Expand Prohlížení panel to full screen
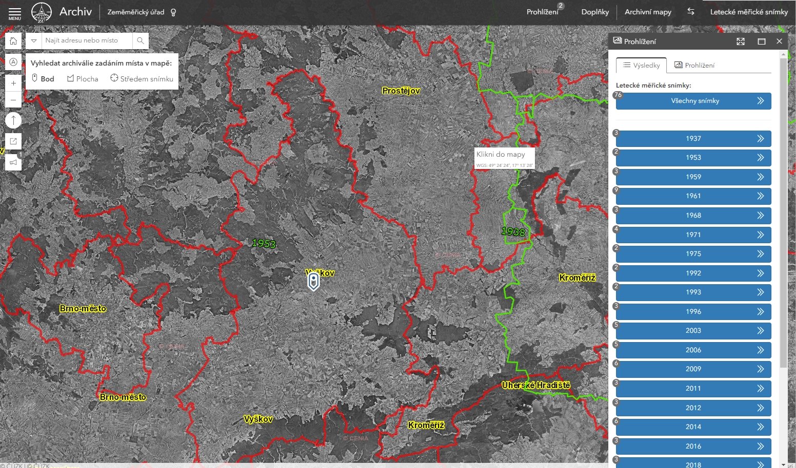 (741, 41)
